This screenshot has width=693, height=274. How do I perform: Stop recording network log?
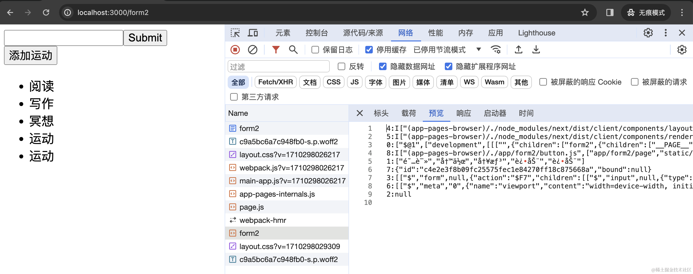coord(235,50)
